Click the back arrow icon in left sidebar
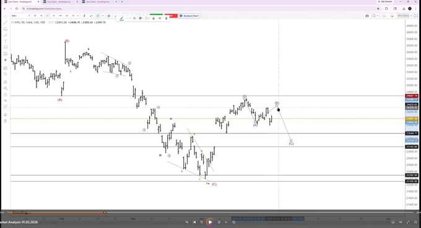Screen dimensions: 421x228 (x=6, y=60)
